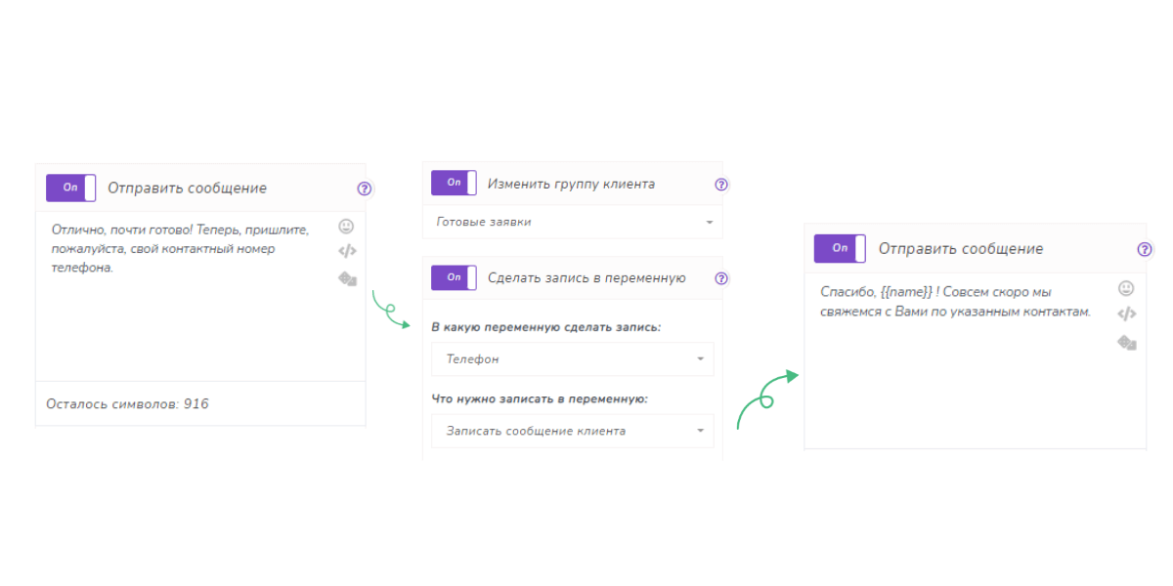
Task: Click the </> code icon in the last message block
Action: 1125,314
